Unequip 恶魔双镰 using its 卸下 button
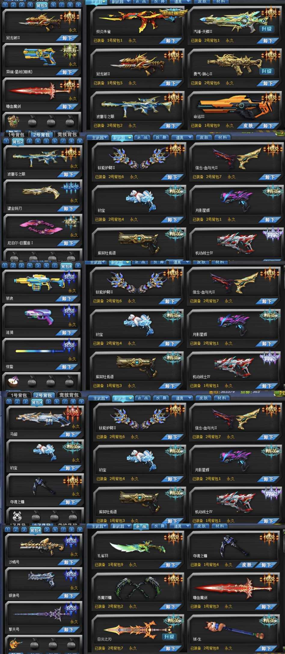This screenshot has height=654, width=285. tap(170, 607)
